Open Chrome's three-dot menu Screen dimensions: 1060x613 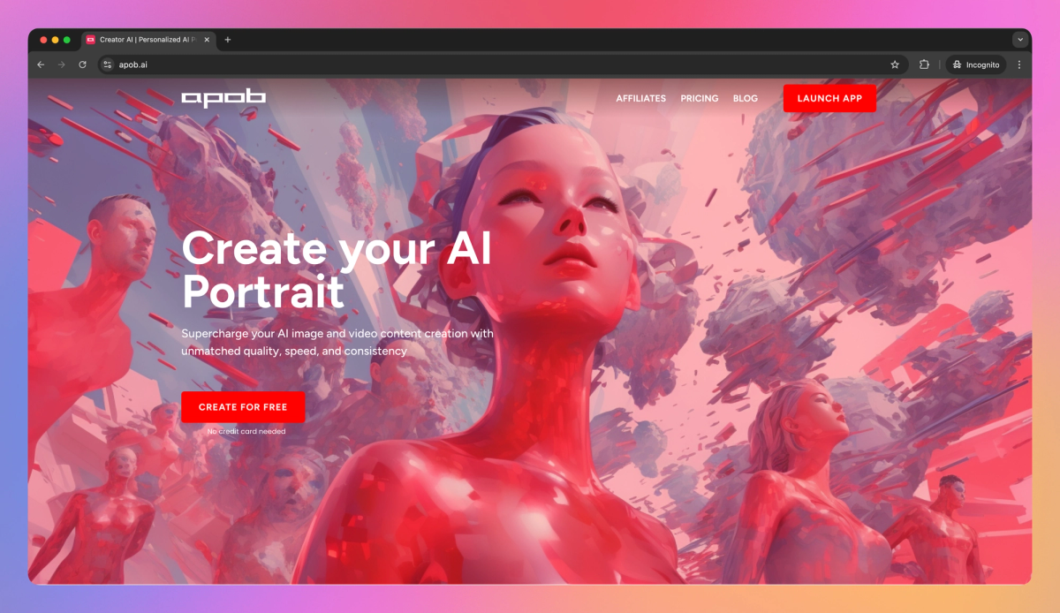(1019, 64)
